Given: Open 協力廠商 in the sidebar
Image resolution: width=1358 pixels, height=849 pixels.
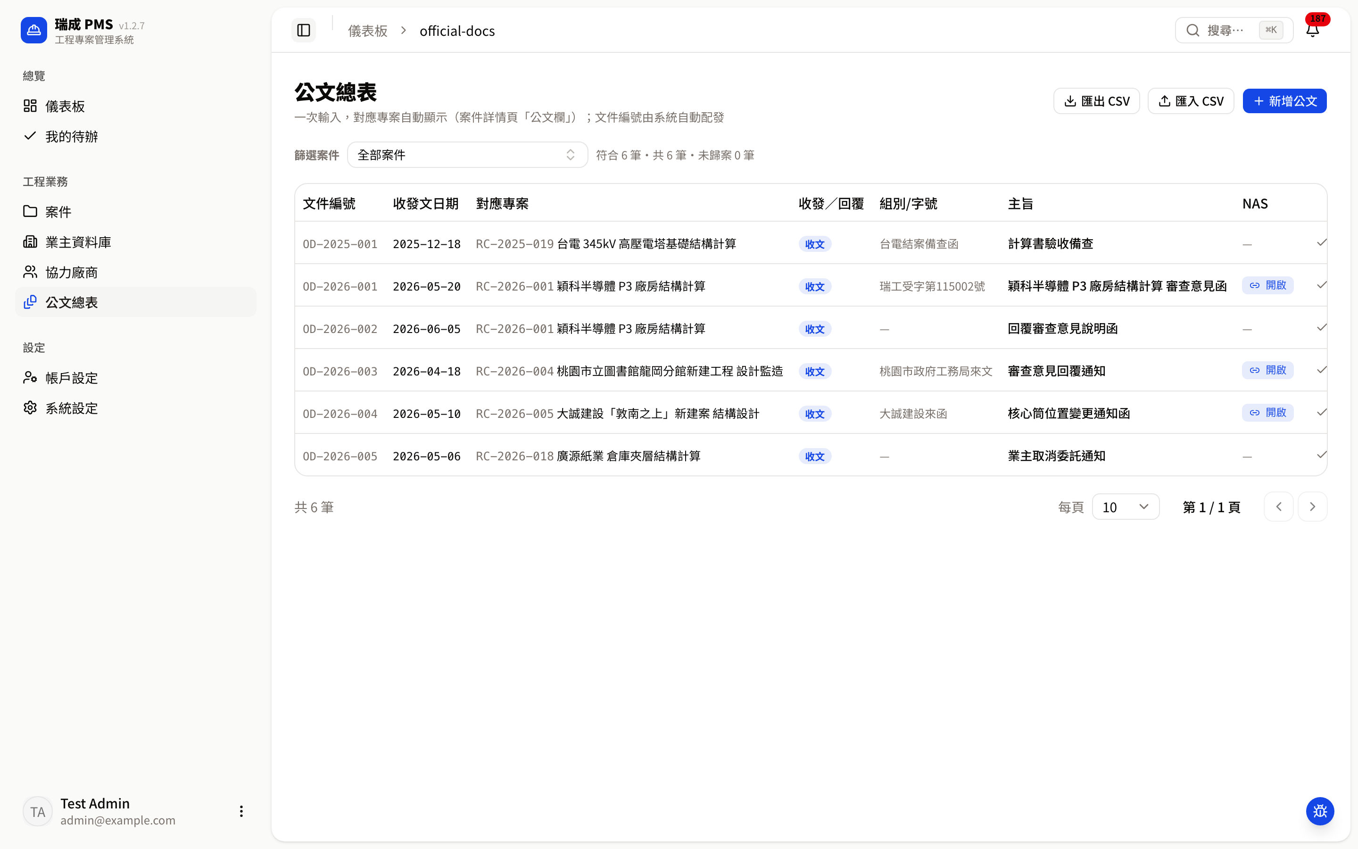Looking at the screenshot, I should (136, 272).
